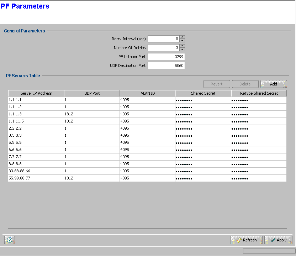Select the server row 55.99.88.77

pyautogui.click(x=36, y=178)
